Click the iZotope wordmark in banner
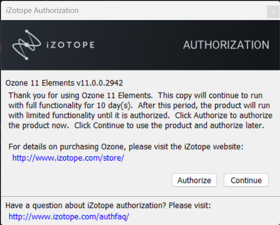Screen dimensions: 280x225 point(70,45)
